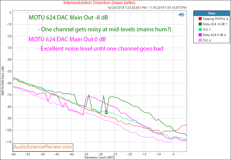Click the red Topping DX3Pro legend swatch
Image resolution: width=231 pixels, height=160 pixels.
200,19
